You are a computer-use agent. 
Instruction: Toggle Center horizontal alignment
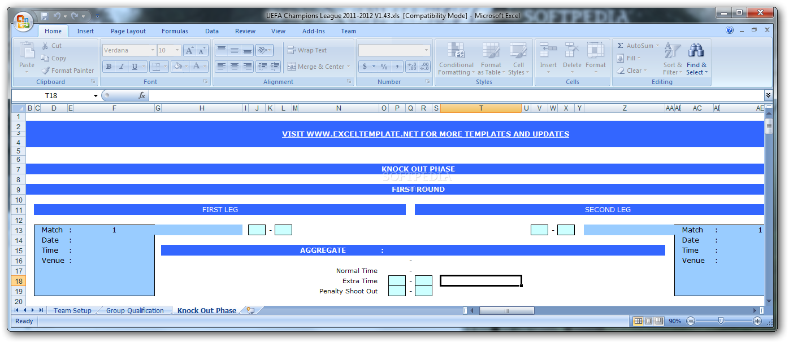click(234, 67)
